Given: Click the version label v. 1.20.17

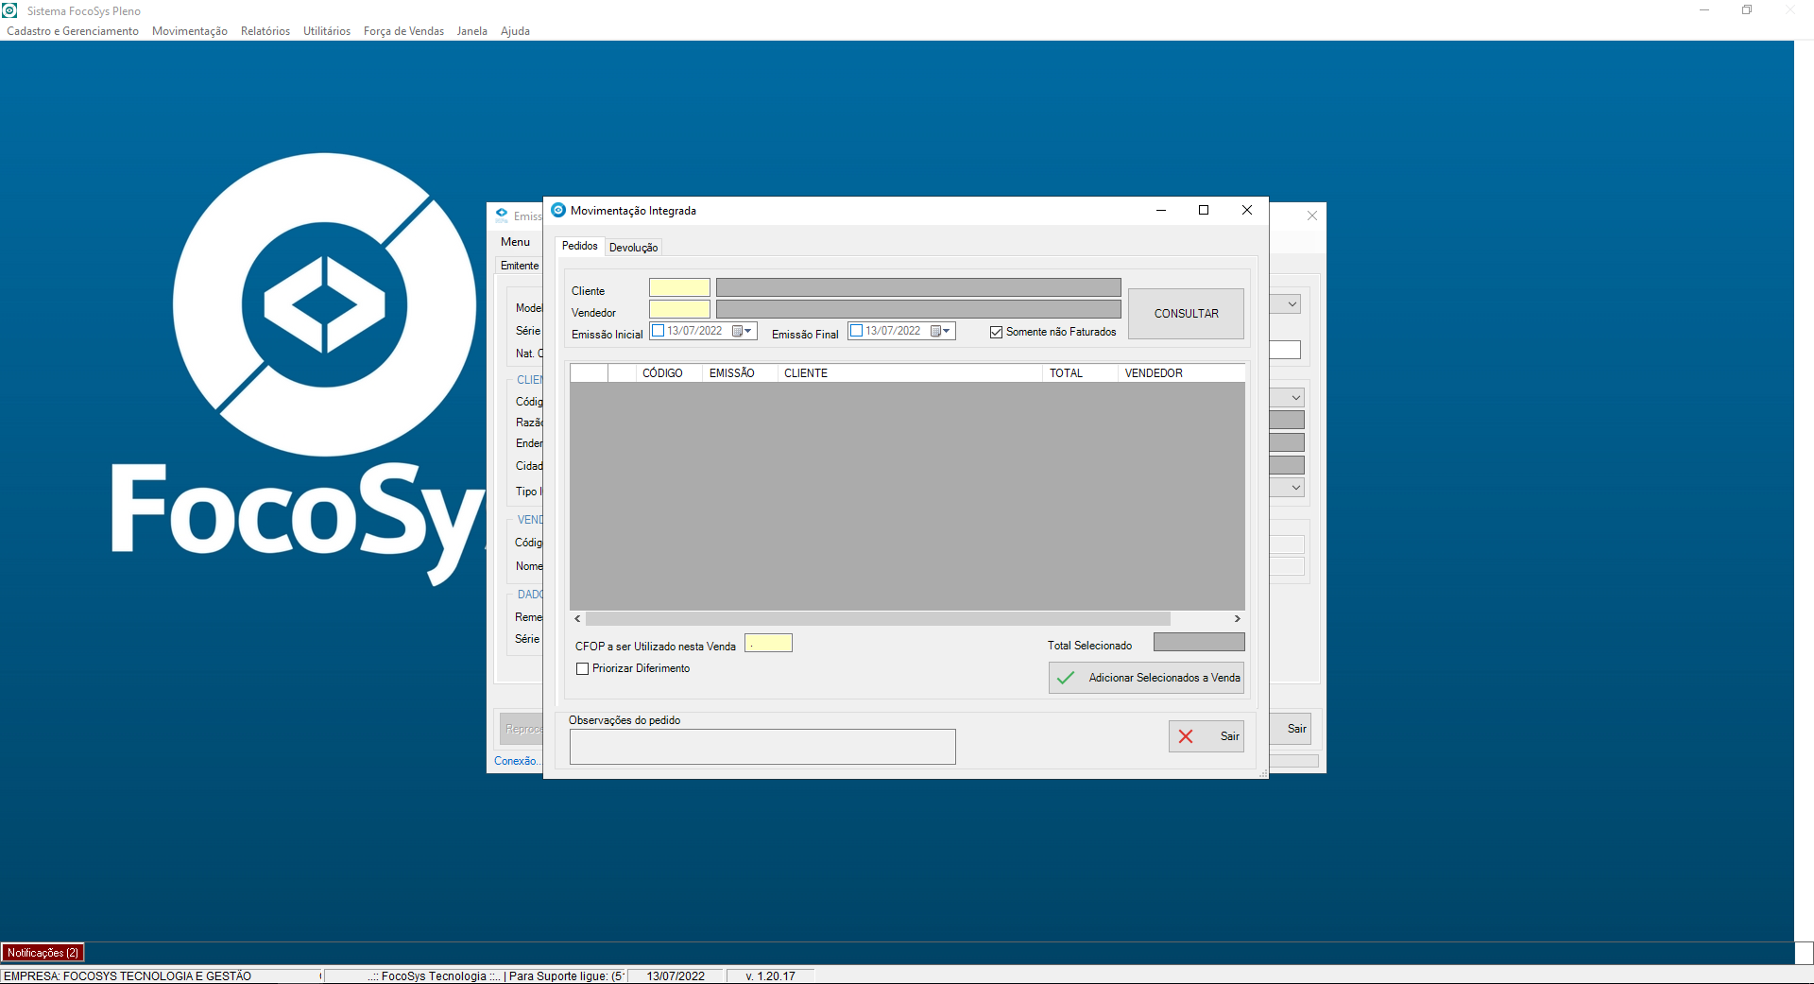Looking at the screenshot, I should tap(770, 975).
